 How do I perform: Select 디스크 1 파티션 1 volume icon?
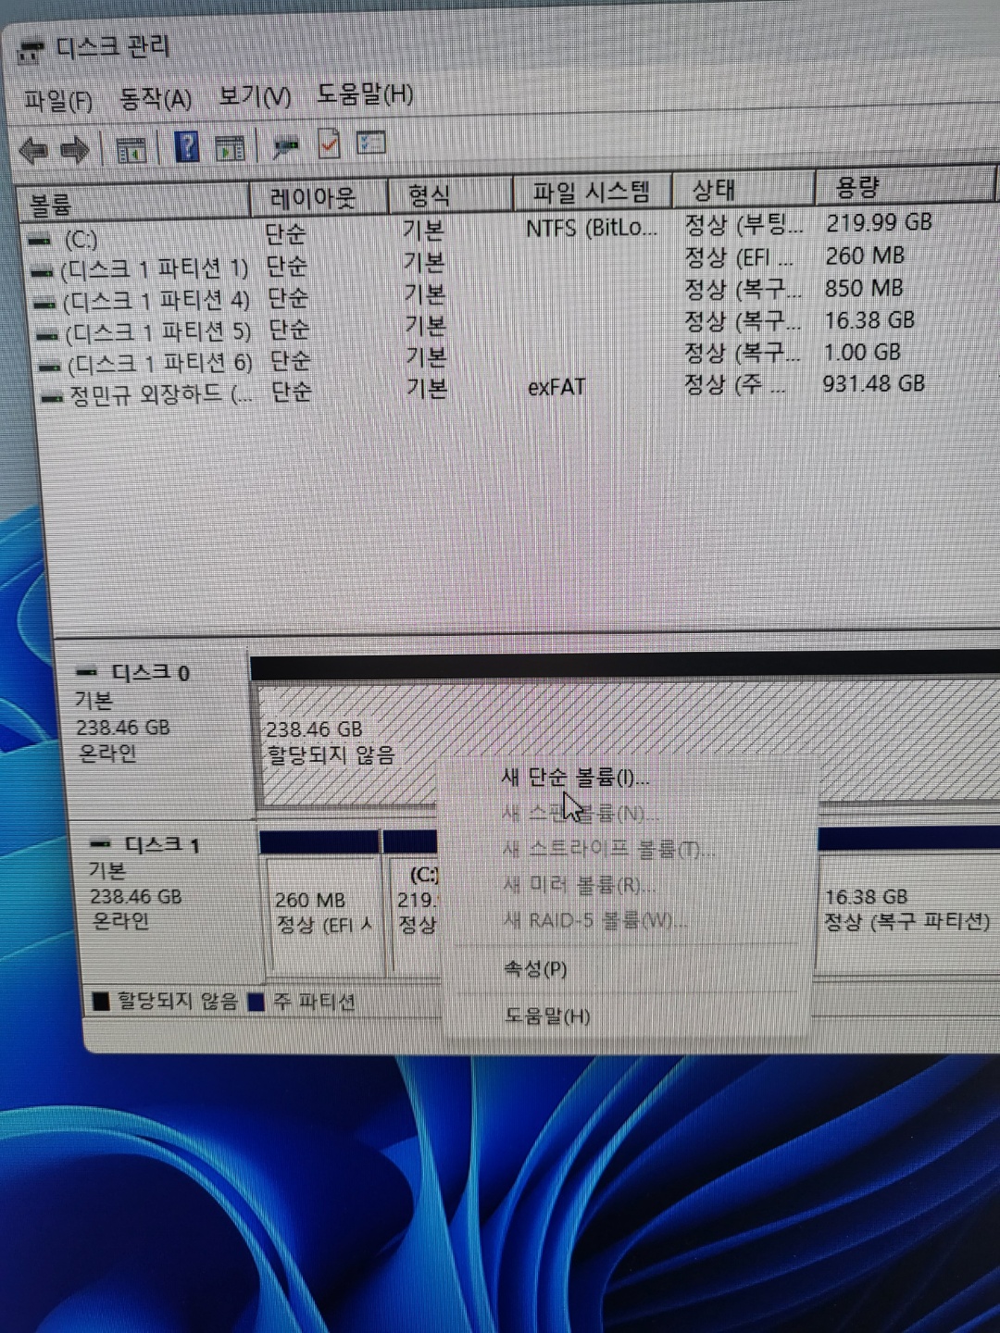[43, 272]
